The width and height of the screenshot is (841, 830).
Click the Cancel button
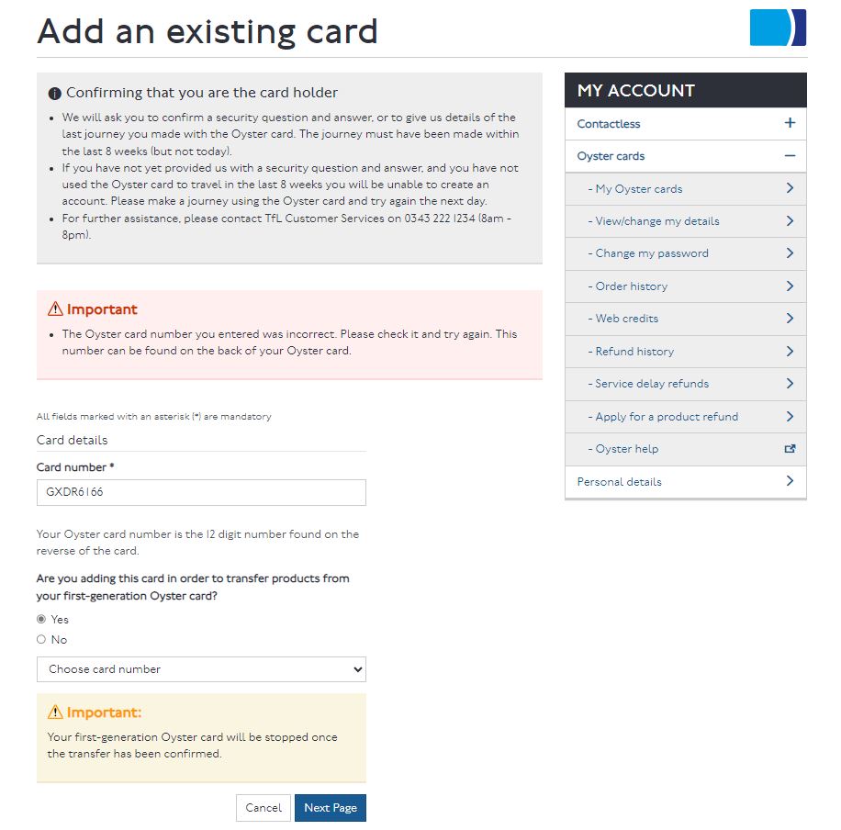[264, 808]
